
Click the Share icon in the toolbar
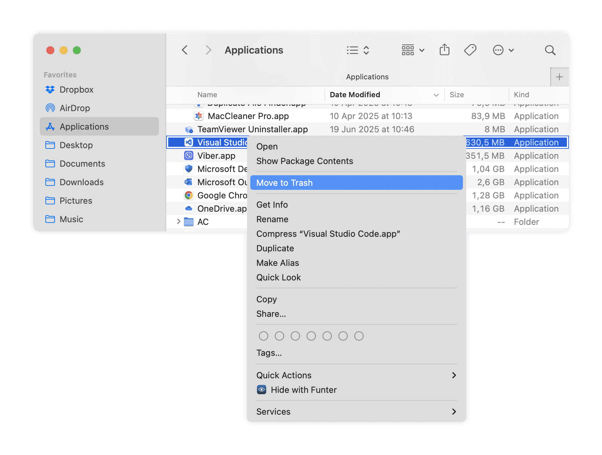(444, 50)
